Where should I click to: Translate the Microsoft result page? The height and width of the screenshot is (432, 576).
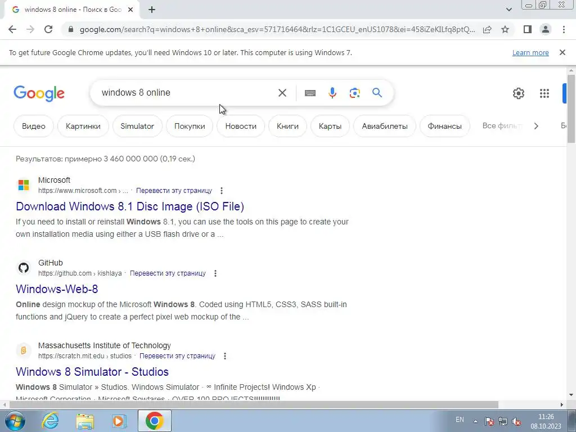pos(174,191)
